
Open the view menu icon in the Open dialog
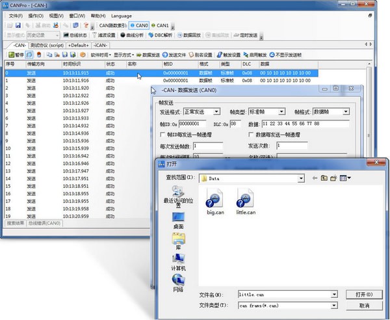345,178
